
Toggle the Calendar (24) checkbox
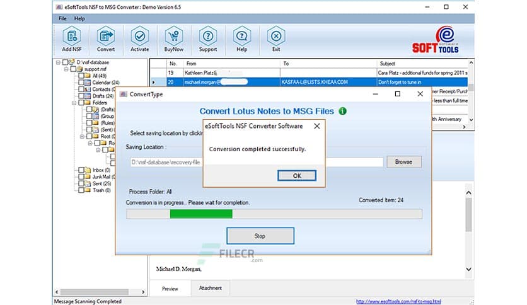pyautogui.click(x=81, y=83)
